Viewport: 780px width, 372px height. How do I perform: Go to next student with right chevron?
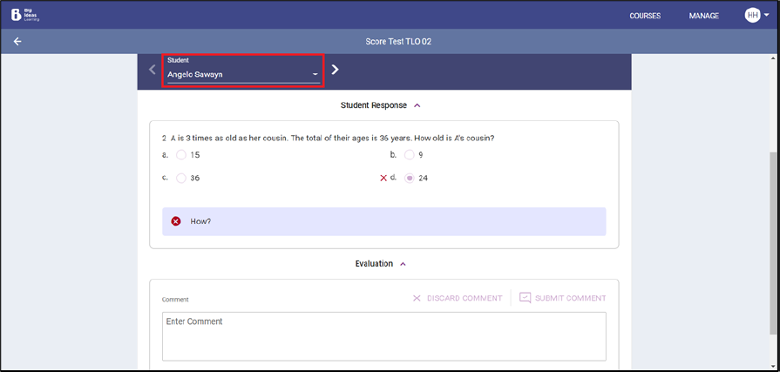[x=336, y=70]
